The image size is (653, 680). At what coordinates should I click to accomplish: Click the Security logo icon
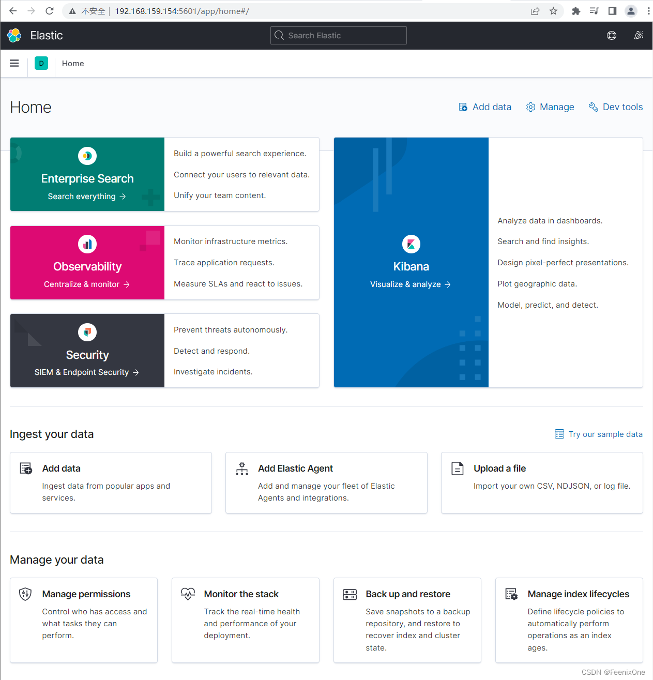coord(87,332)
